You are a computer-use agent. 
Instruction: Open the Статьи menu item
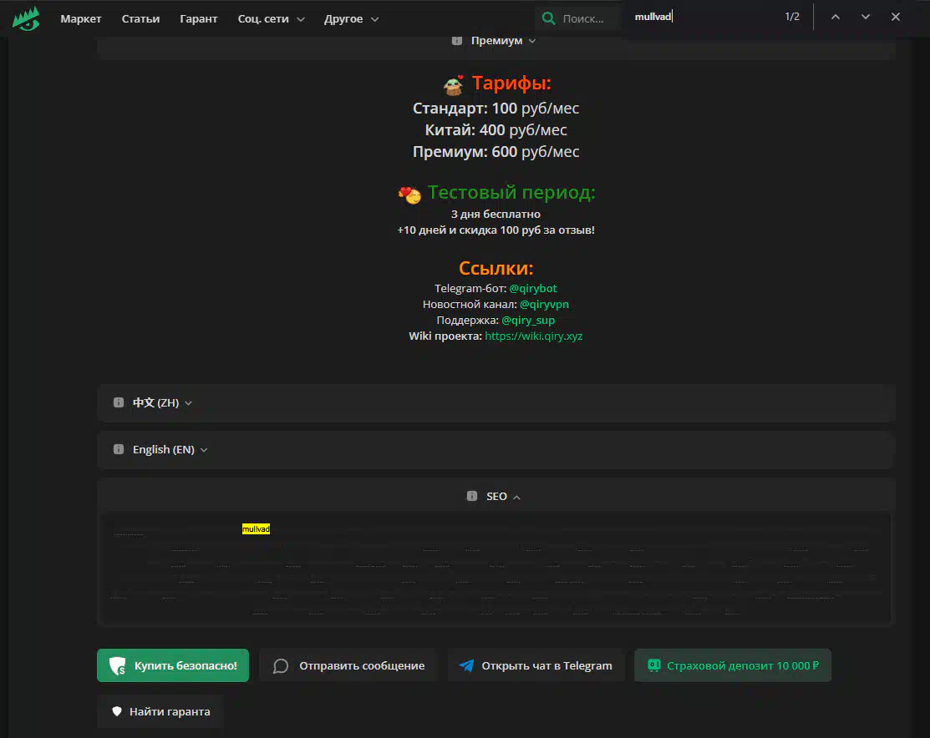(140, 18)
